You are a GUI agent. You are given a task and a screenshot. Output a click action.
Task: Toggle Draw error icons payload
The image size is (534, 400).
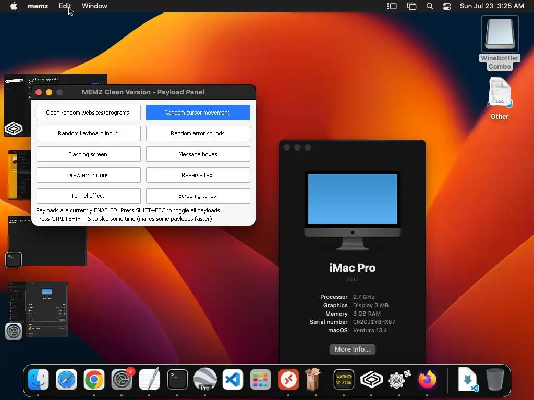click(x=88, y=175)
